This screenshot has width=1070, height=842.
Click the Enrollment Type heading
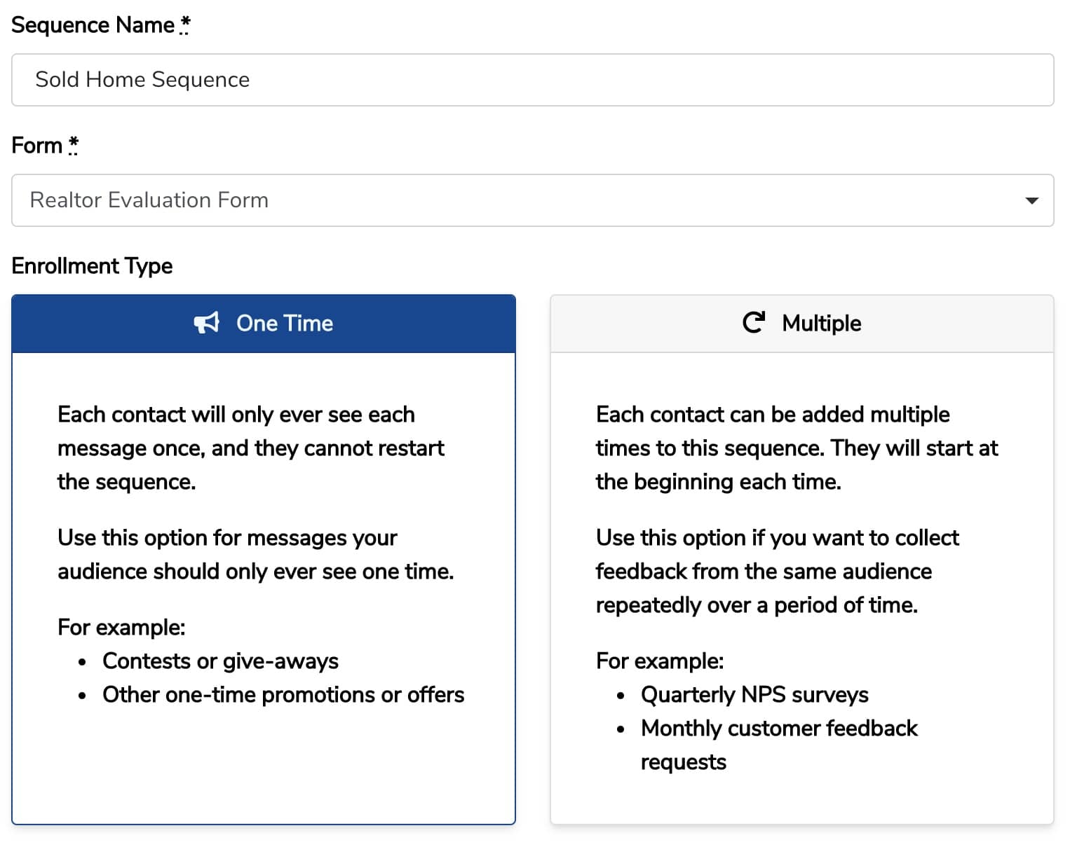pyautogui.click(x=92, y=266)
